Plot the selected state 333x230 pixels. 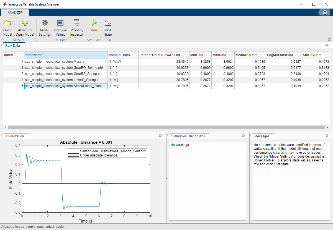tap(108, 28)
